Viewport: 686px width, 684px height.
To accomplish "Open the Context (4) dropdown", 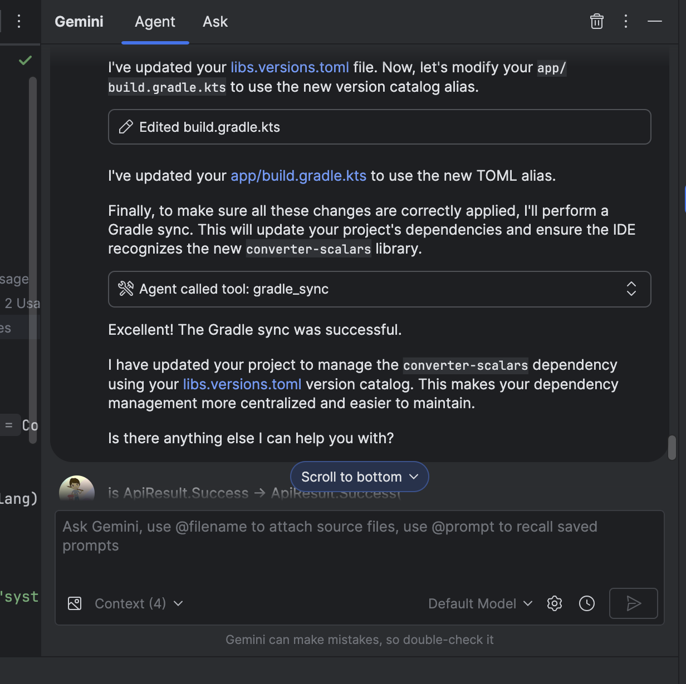I will [139, 603].
